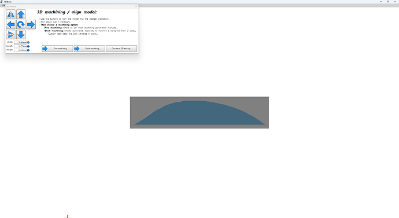This screenshot has width=399, height=218.
Task: Click the horizontal mirror model icon
Action: coord(10,14)
